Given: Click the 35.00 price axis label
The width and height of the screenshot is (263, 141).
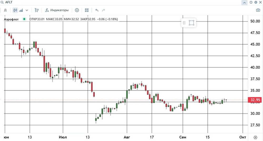Looking at the screenshot, I should [255, 90].
